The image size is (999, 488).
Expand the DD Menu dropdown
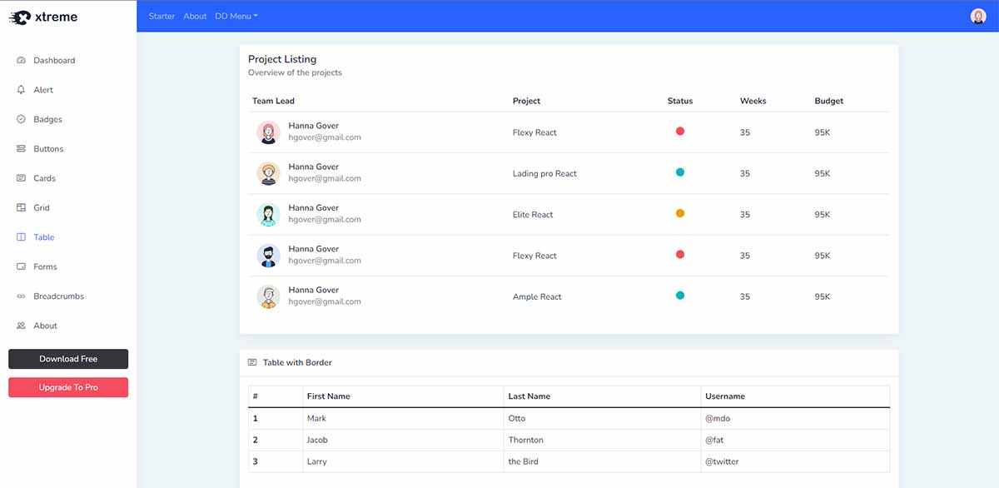click(236, 16)
